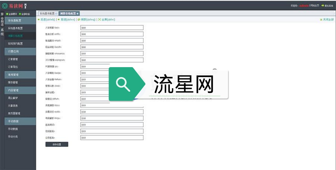Click the 易读网 logo in the header
336x170 pixels.
(14, 6)
